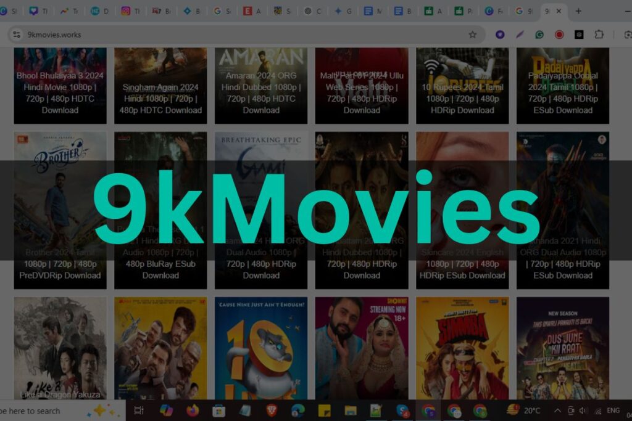The height and width of the screenshot is (421, 632).
Task: Open a new tab with plus button
Action: click(x=578, y=11)
